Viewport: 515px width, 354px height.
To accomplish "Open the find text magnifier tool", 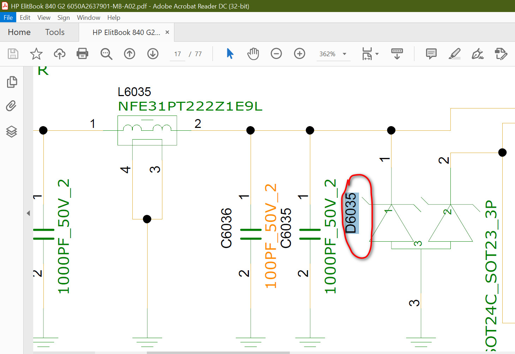I will pos(106,54).
